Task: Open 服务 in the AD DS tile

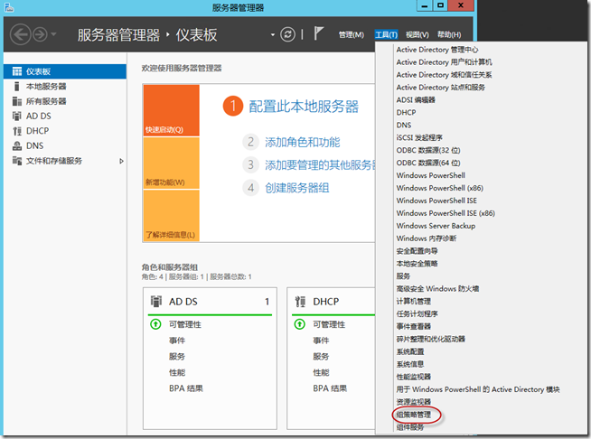Action: pyautogui.click(x=177, y=357)
